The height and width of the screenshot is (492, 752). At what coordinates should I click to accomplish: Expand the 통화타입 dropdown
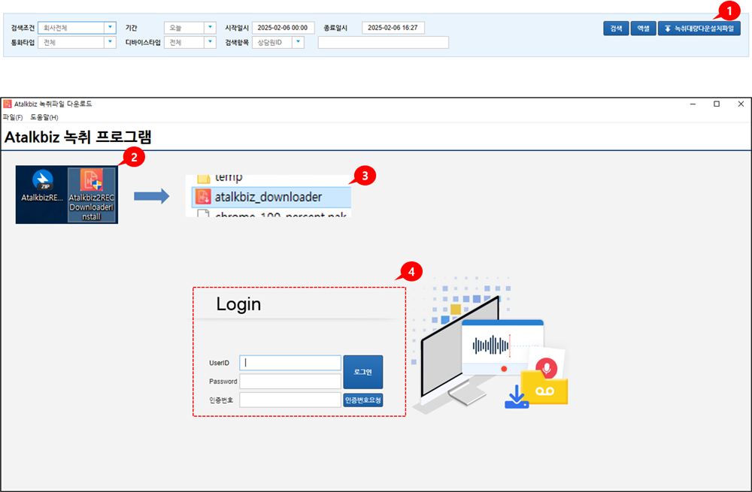[110, 42]
